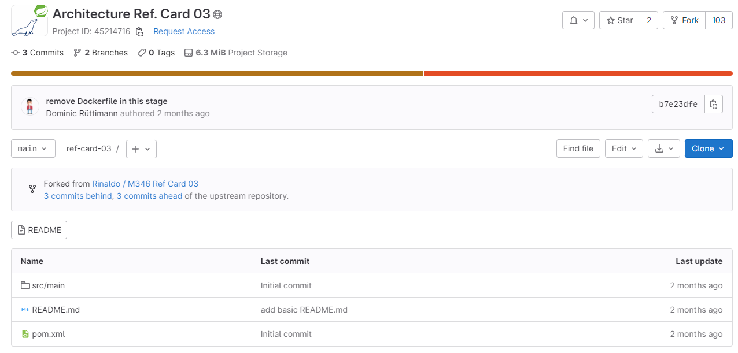Open the plus add-file dropdown
This screenshot has height=353, width=738.
tap(141, 148)
